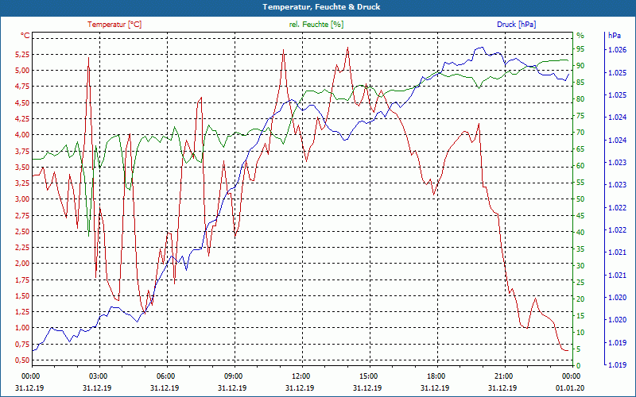
Task: Click the '2,00' temperature axis value
Action: pos(22,264)
